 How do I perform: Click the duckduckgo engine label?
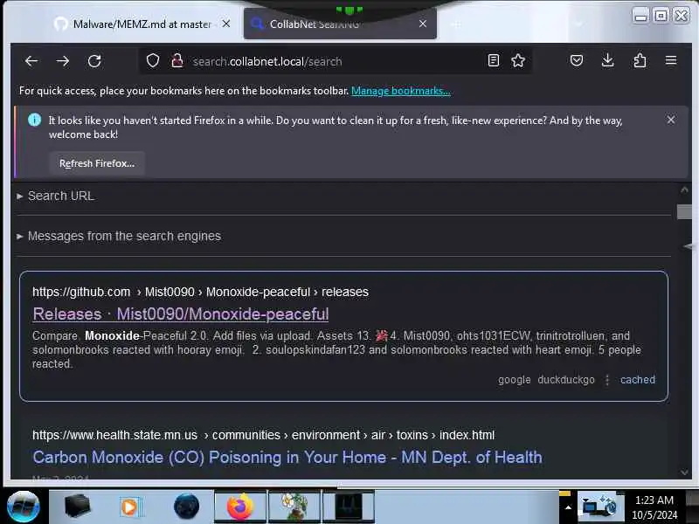[565, 380]
